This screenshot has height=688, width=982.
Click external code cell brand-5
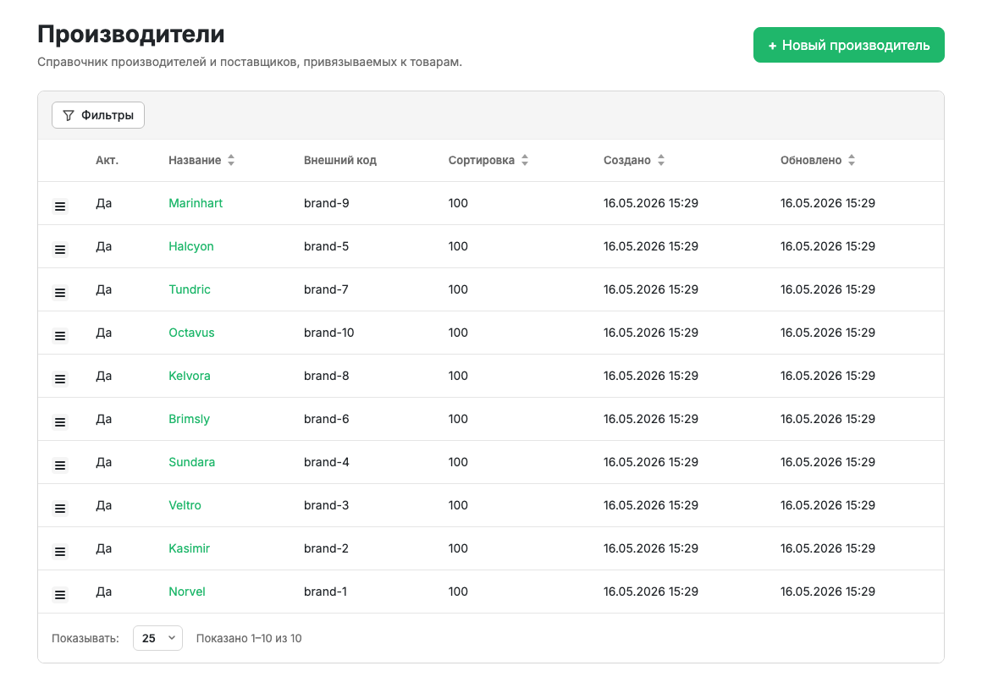326,246
